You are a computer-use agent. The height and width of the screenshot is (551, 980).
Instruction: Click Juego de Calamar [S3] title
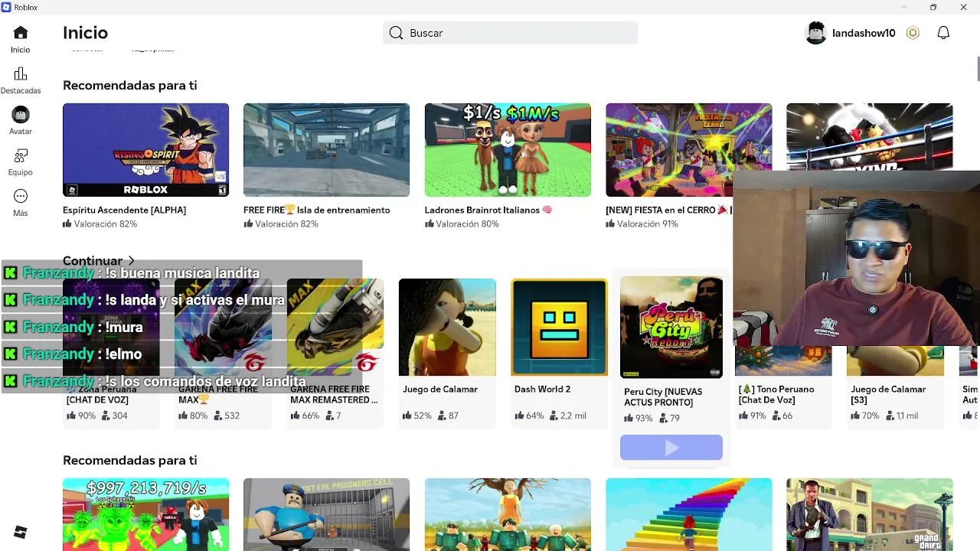click(888, 394)
